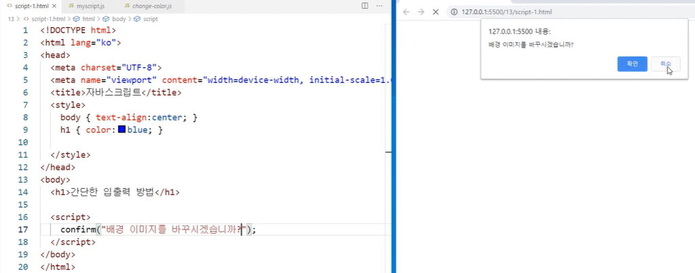View site information icon in address bar
Image resolution: width=695 pixels, height=273 pixels.
point(454,12)
